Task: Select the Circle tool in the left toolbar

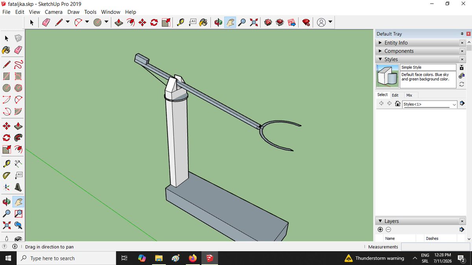Action: coord(7,88)
